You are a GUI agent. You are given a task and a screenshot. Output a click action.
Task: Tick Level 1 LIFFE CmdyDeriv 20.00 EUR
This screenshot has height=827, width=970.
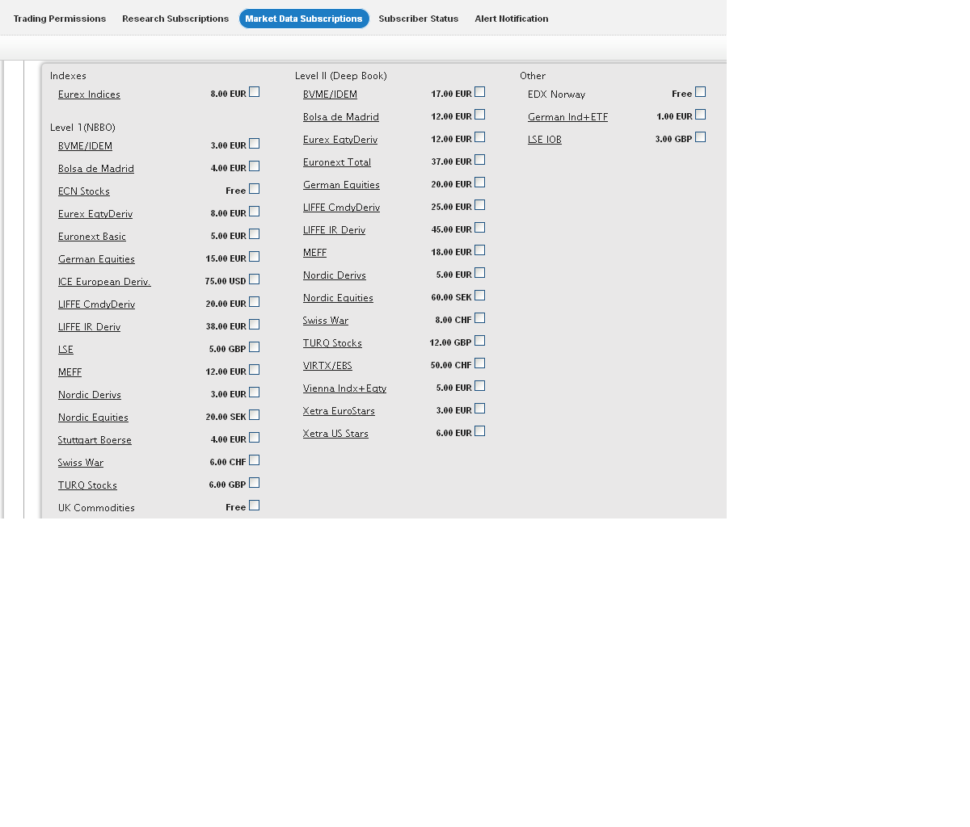pos(255,302)
